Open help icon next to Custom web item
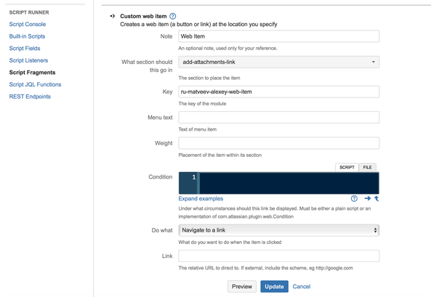 pyautogui.click(x=173, y=16)
